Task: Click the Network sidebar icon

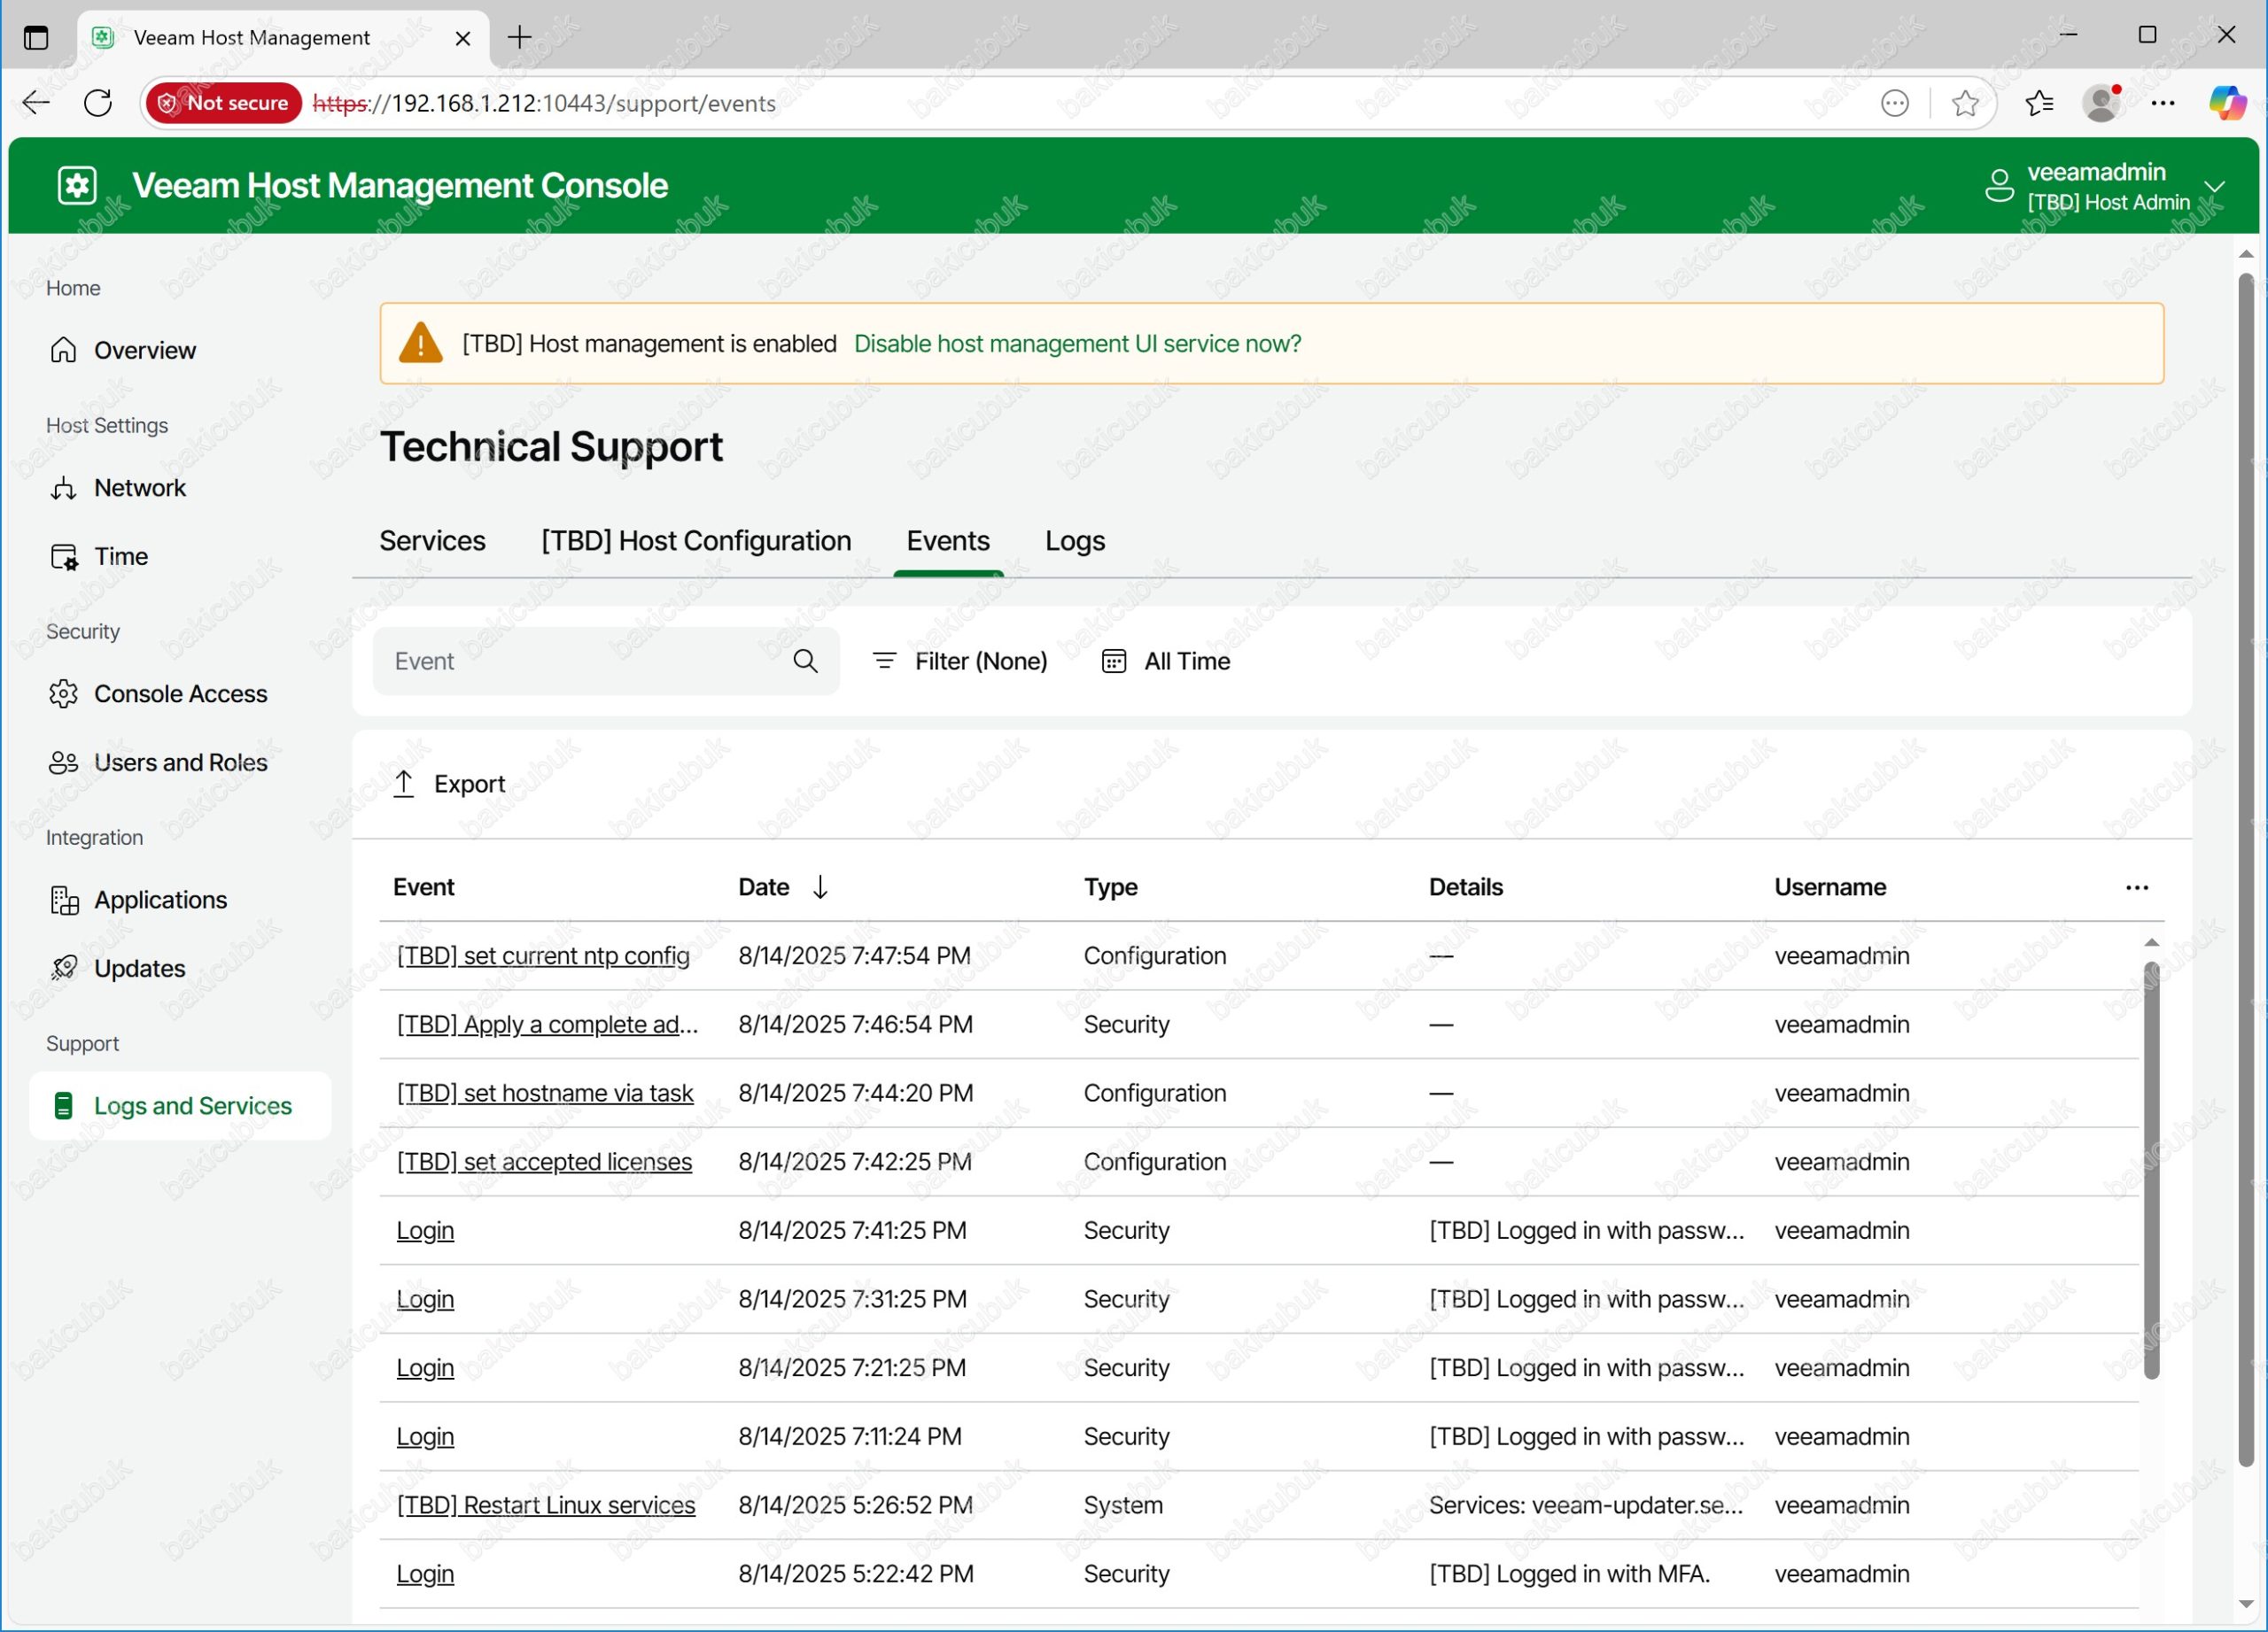Action: pos(63,488)
